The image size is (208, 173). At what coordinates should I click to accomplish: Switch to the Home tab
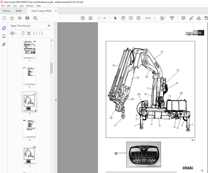(x=6, y=11)
